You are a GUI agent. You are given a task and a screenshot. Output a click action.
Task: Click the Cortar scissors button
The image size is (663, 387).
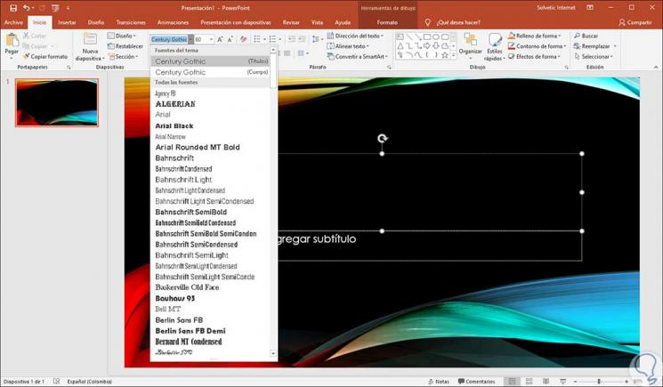[34, 36]
